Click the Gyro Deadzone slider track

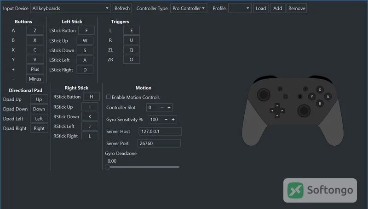point(144,167)
